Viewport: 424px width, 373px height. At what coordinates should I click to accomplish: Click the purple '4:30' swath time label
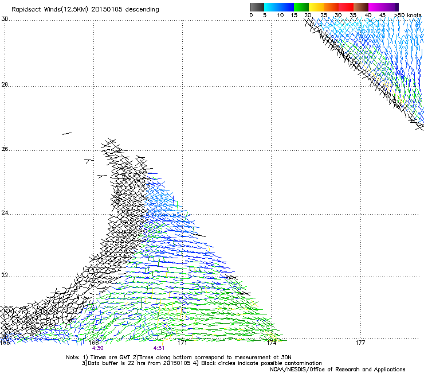pyautogui.click(x=97, y=348)
